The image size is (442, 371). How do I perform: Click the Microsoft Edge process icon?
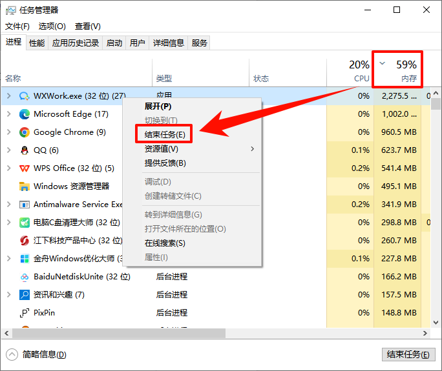pyautogui.click(x=25, y=114)
